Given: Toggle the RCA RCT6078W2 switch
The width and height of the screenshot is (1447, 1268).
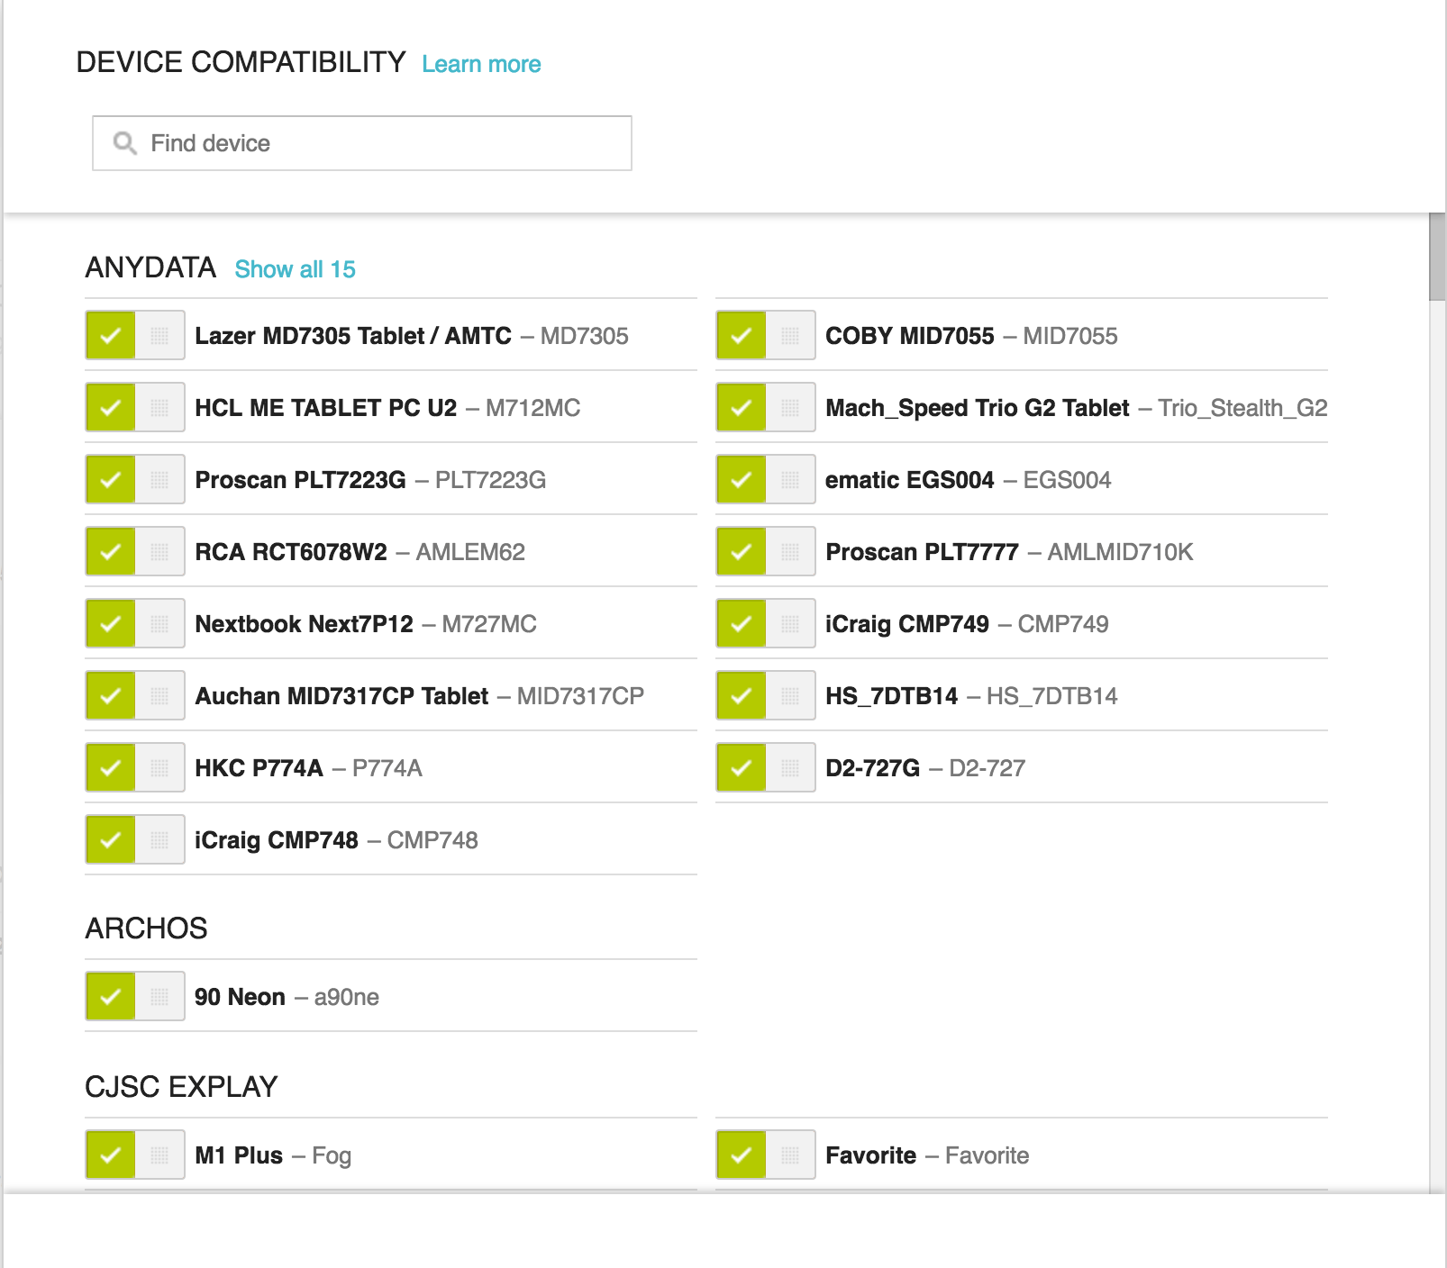Looking at the screenshot, I should (135, 551).
